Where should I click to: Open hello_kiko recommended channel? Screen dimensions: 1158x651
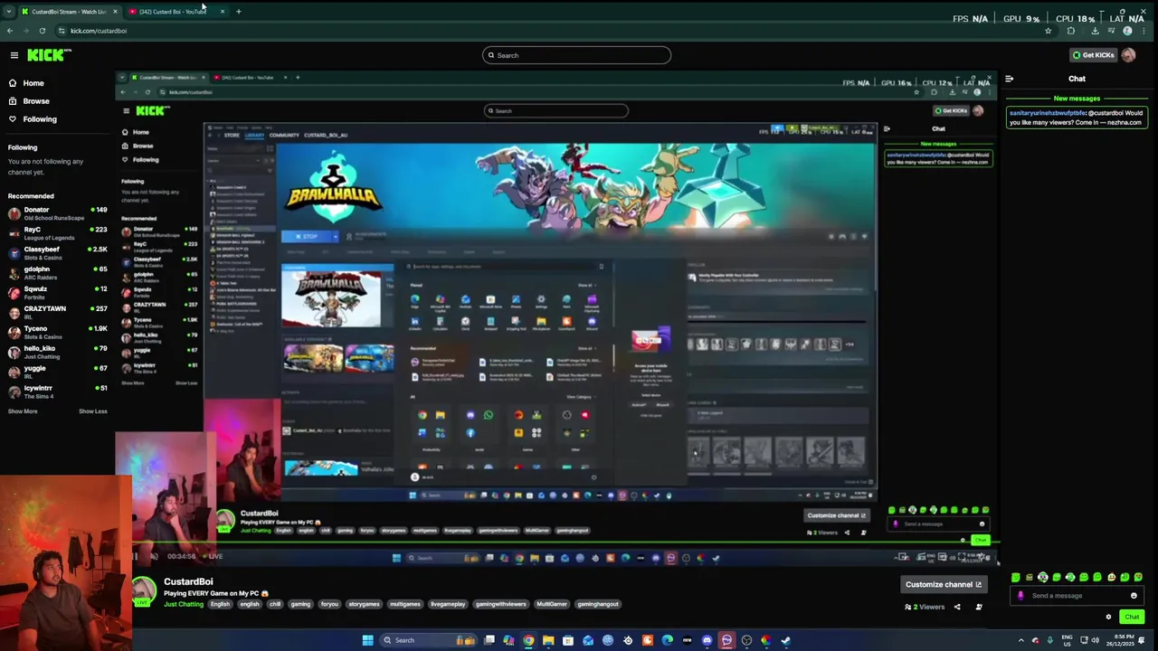pyautogui.click(x=58, y=352)
